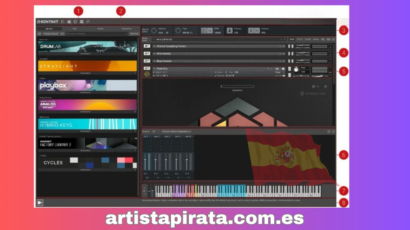
Task: Click the Manage Libraries button
Action: click(x=51, y=34)
